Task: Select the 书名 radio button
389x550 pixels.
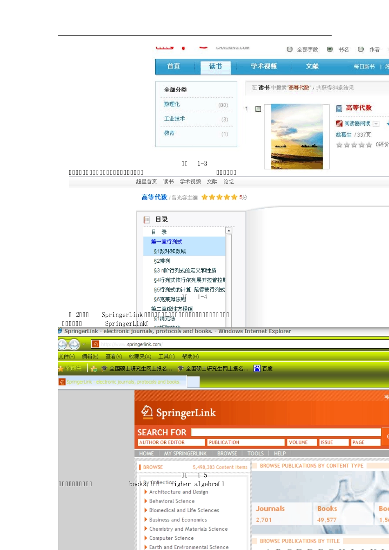Action: [330, 50]
